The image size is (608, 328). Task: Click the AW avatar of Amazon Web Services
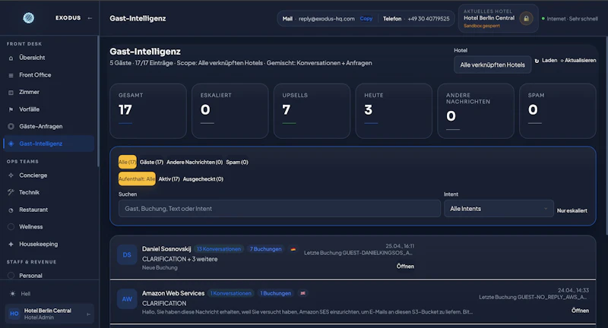point(127,299)
